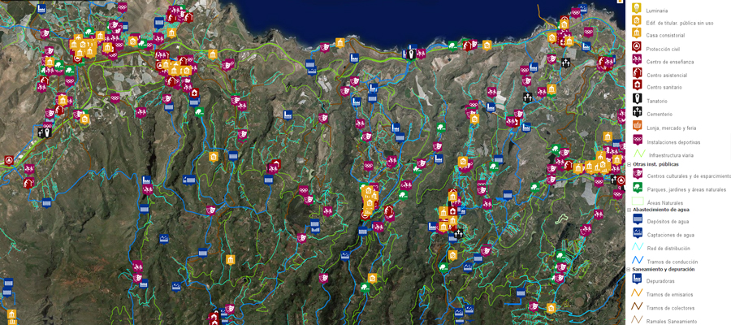
Task: Click the Ramales Saneamiento line symbol
Action: [x=637, y=320]
